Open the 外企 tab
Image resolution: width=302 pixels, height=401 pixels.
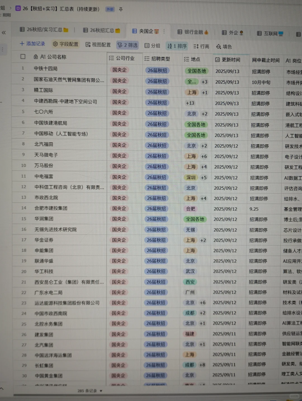(x=232, y=33)
